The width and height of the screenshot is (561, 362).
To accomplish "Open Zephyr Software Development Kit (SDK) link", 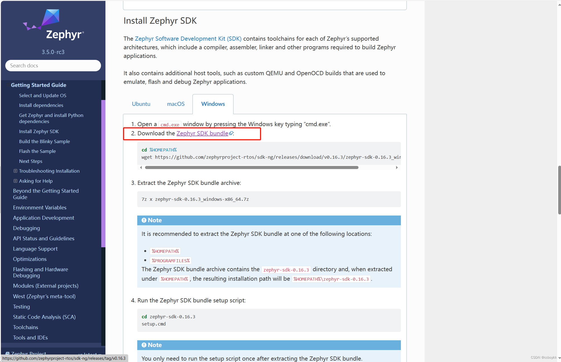I will [x=188, y=39].
